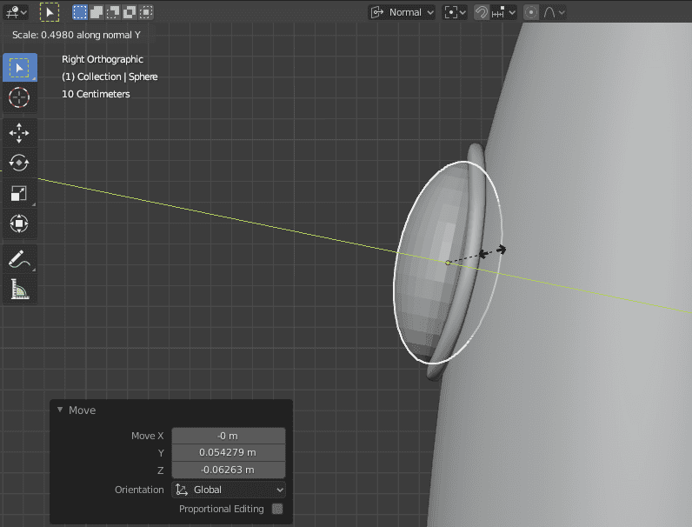This screenshot has height=527, width=692.
Task: Click the Move Z value field
Action: point(229,470)
